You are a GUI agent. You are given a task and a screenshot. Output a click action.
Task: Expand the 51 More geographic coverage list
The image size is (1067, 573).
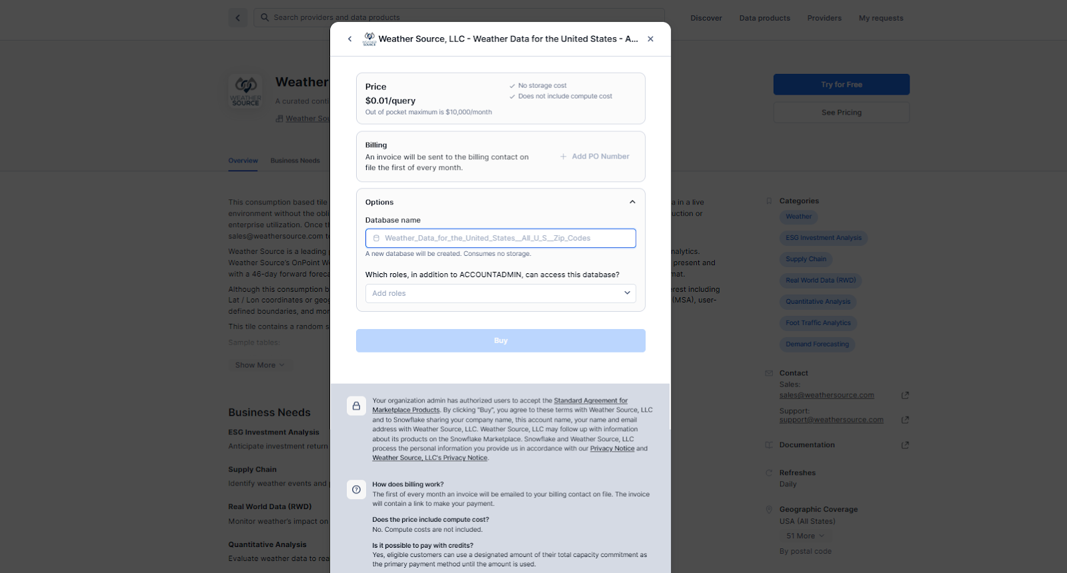click(x=805, y=536)
